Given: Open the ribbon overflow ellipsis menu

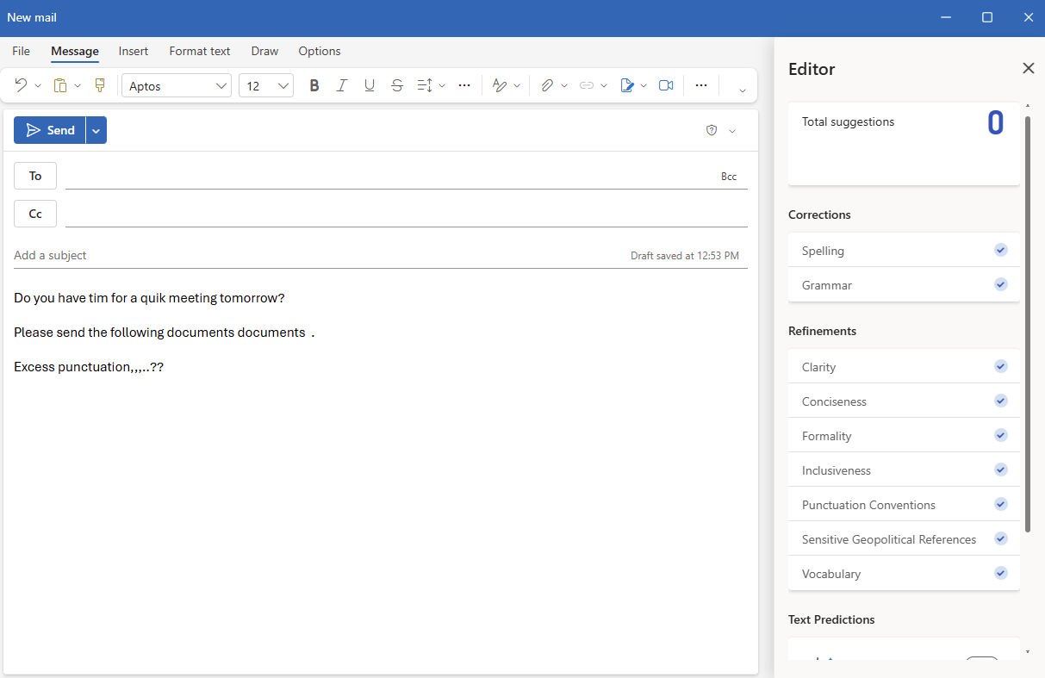Looking at the screenshot, I should 701,85.
